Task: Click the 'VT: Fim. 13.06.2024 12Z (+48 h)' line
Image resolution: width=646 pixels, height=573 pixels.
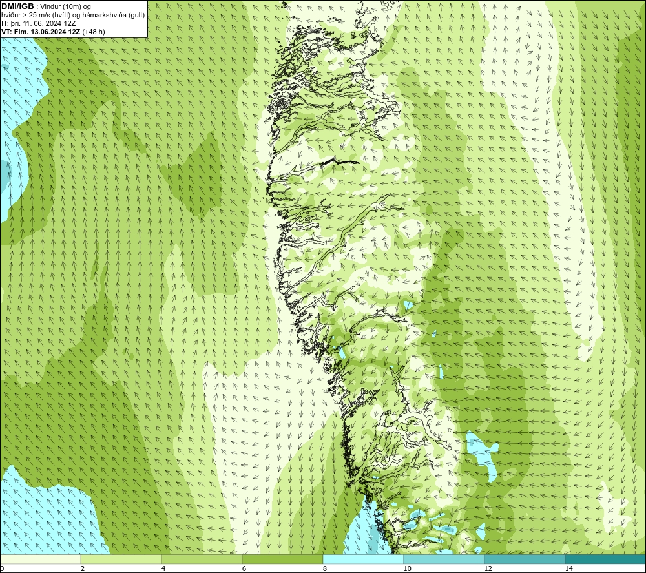Action: pos(53,32)
